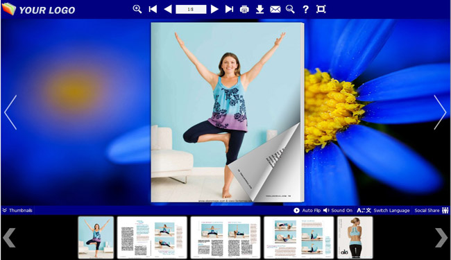The height and width of the screenshot is (260, 451).
Task: Print the flipbook via printer icon
Action: 244,10
